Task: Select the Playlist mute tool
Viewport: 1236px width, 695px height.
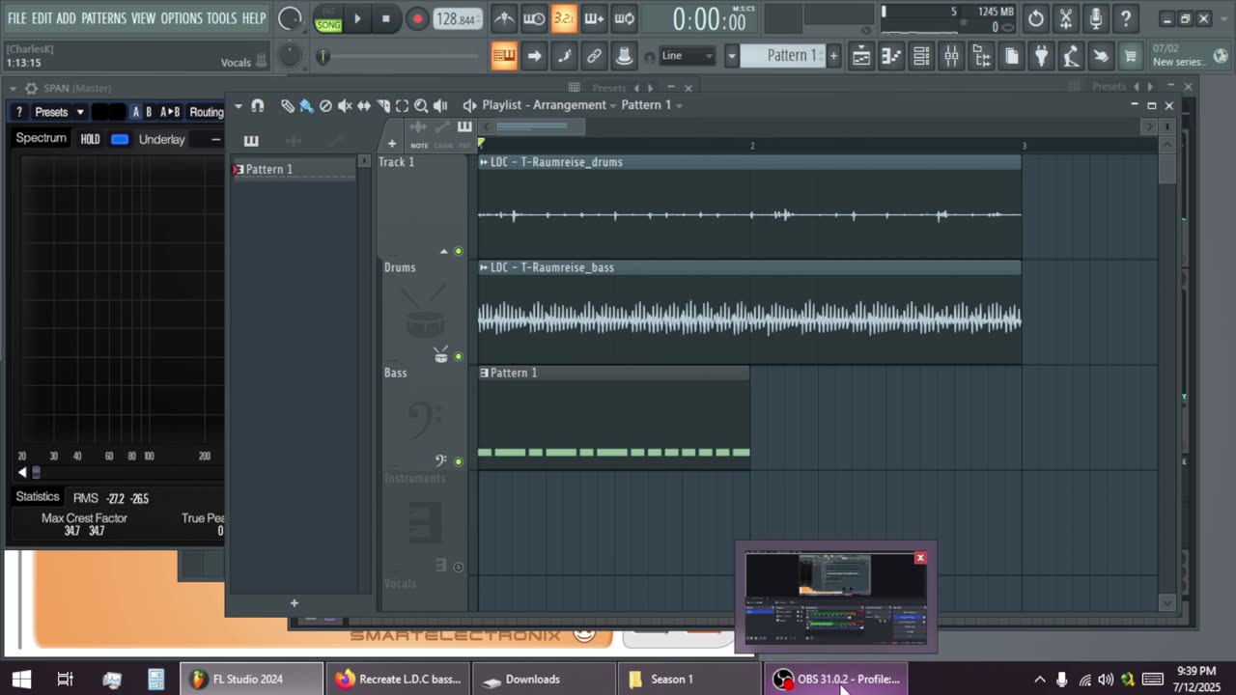Action: (x=345, y=105)
